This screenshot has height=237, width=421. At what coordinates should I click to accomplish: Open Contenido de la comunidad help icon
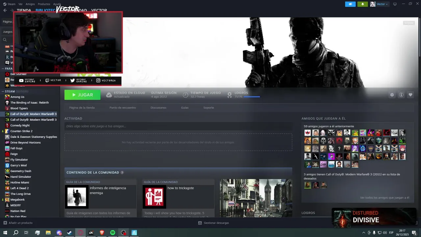pos(122,172)
